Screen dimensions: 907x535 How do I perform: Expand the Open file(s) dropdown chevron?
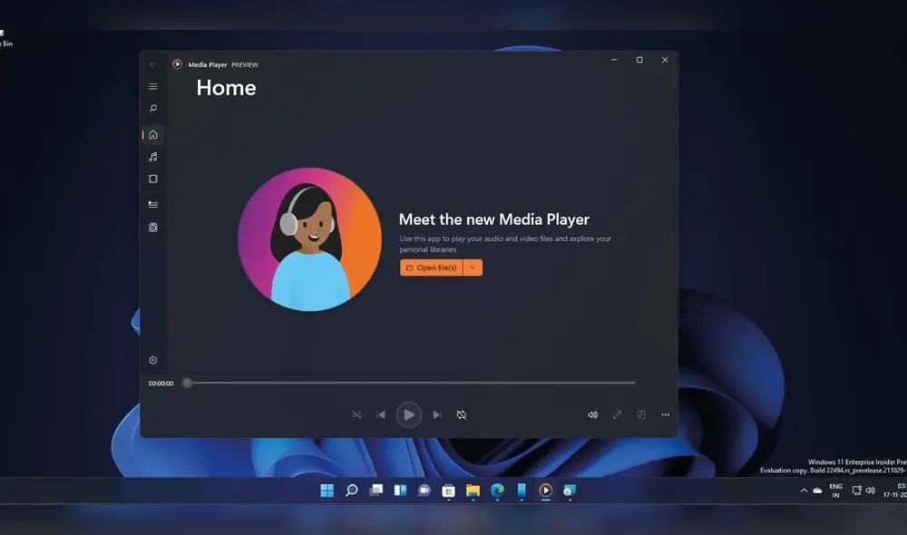tap(473, 267)
